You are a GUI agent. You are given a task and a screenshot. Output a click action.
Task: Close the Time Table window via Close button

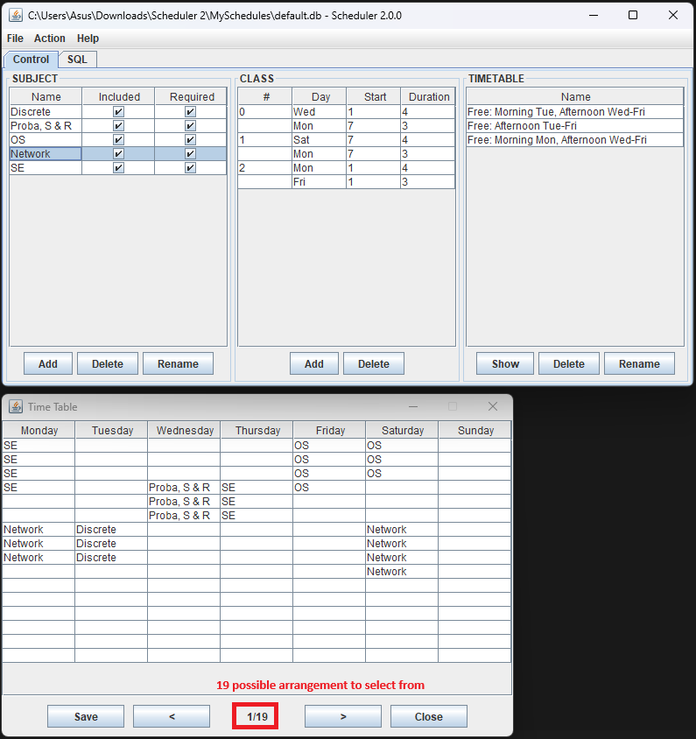(x=429, y=716)
